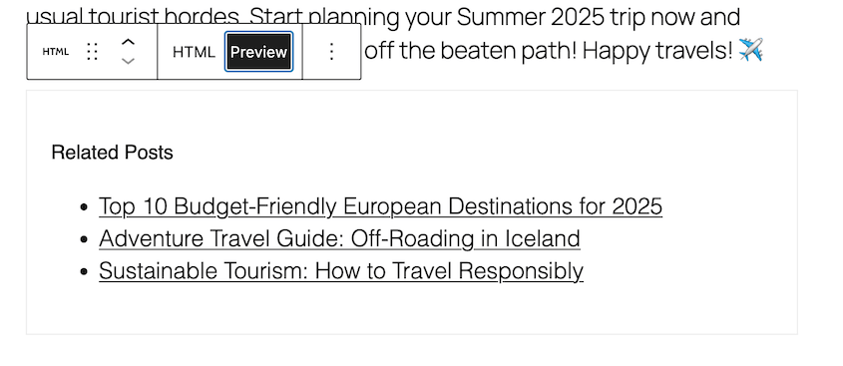
Task: Open Top 10 Budget-Friendly European Destinations link
Action: pyautogui.click(x=381, y=206)
